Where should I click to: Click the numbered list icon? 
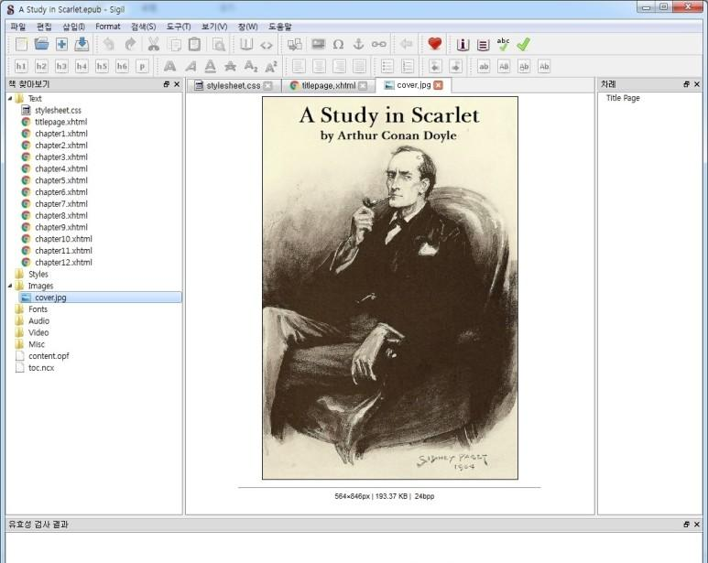(408, 66)
